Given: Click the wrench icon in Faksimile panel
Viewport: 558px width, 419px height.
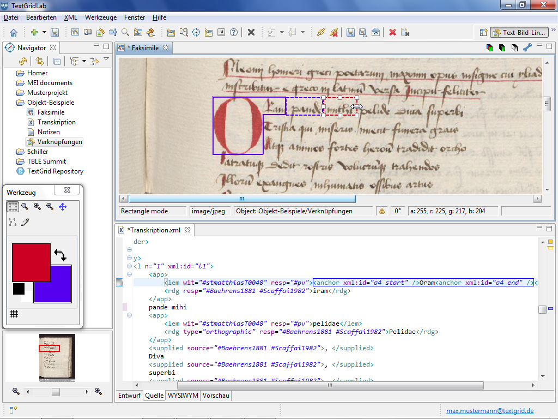Looking at the screenshot, I should tap(527, 47).
